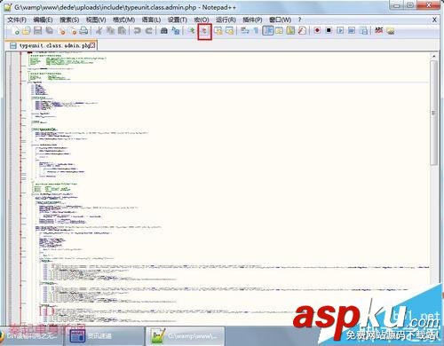Open the 运行(R) menu
The image size is (444, 346).
click(226, 20)
